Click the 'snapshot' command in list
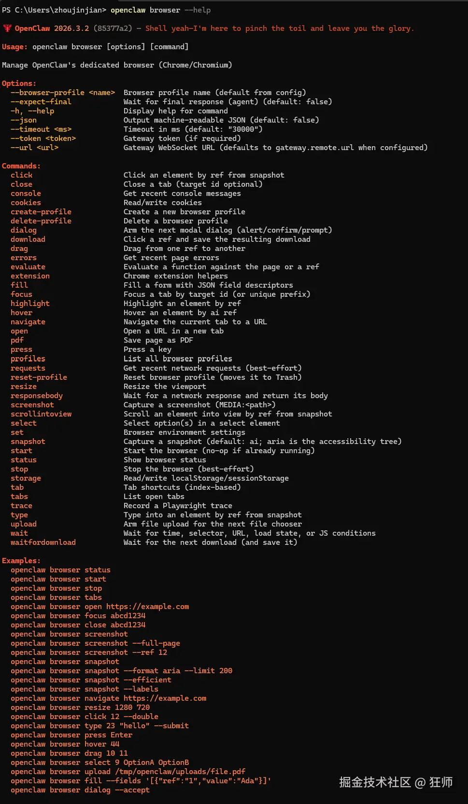468x804 pixels. (x=28, y=442)
